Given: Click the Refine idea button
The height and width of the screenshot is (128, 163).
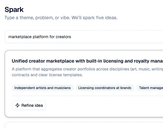Looking at the screenshot, I should [29, 105].
